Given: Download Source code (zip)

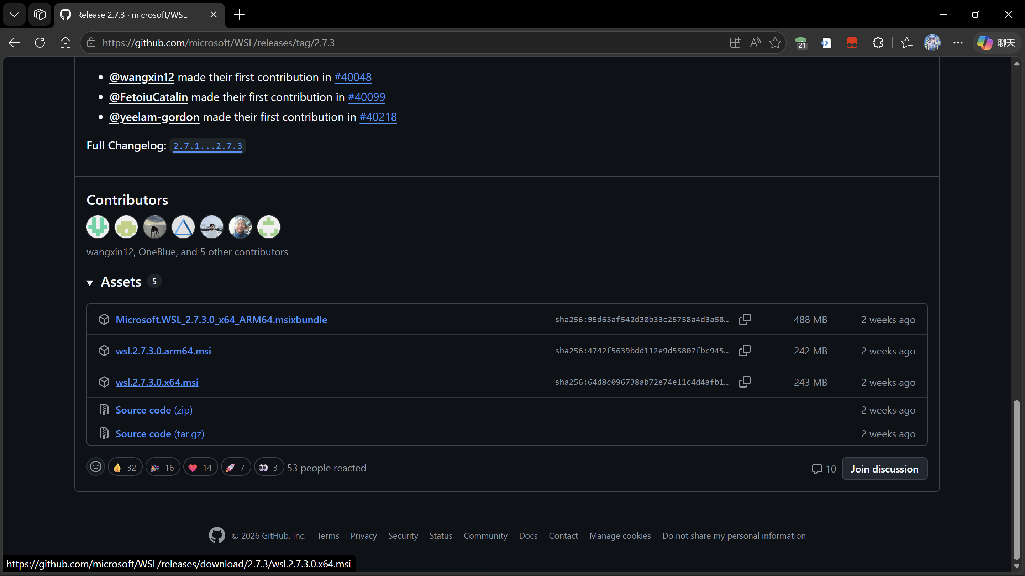Looking at the screenshot, I should pyautogui.click(x=154, y=410).
